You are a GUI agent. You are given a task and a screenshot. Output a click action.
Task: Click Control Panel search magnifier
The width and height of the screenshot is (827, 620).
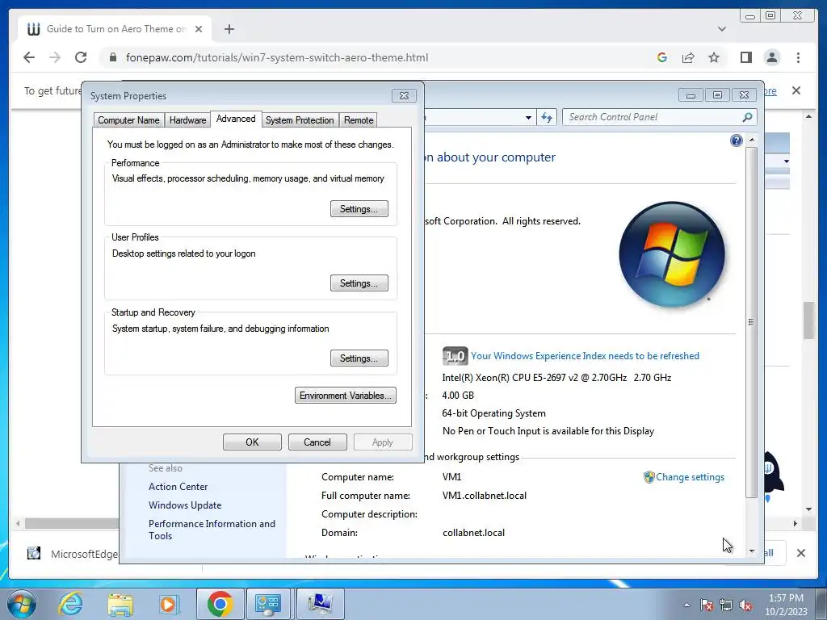(x=747, y=117)
